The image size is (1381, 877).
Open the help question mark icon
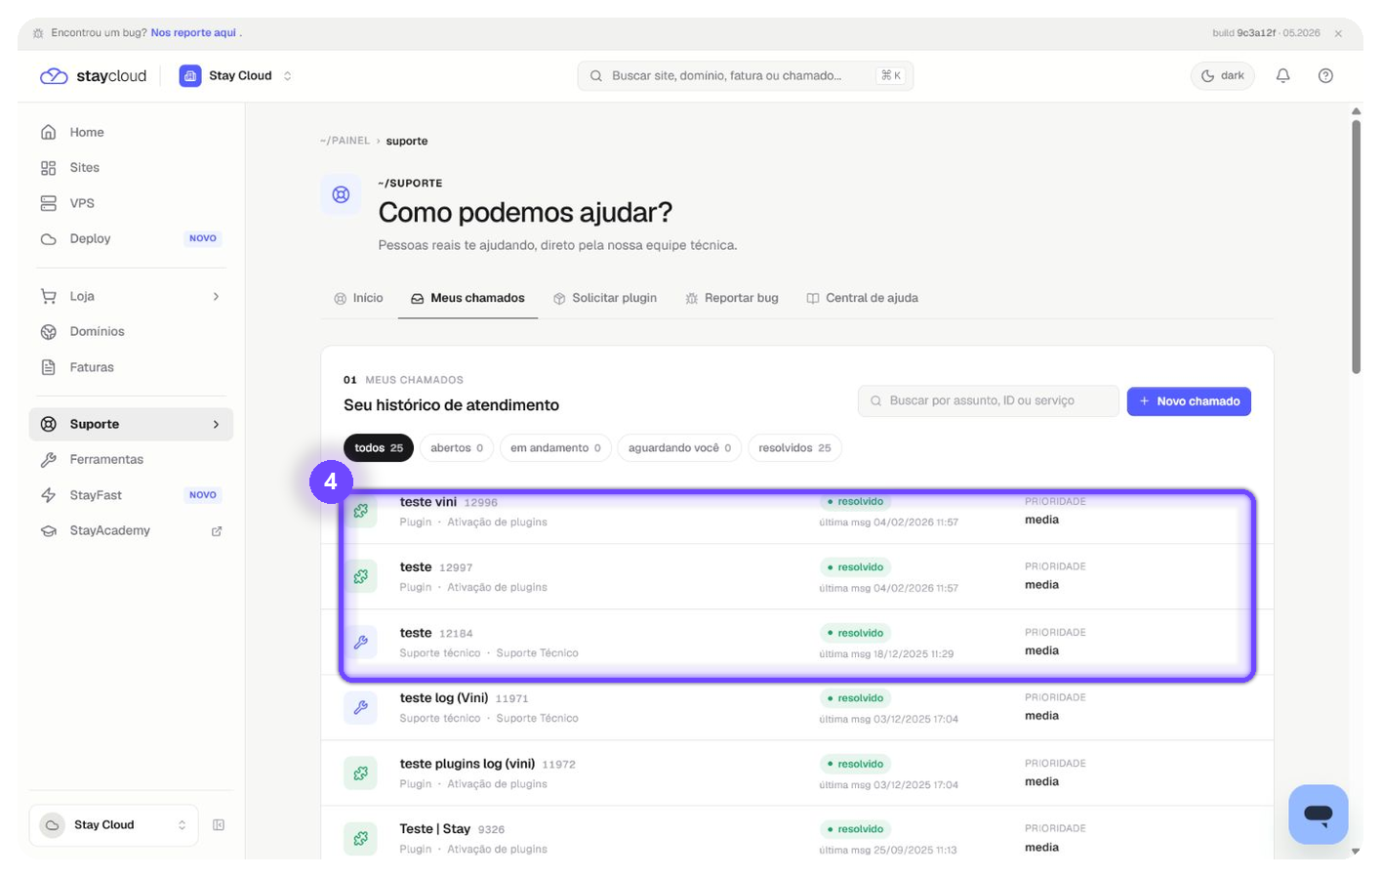point(1325,75)
